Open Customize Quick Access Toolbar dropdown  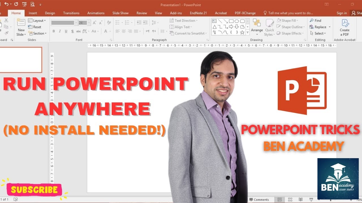[x=40, y=5]
